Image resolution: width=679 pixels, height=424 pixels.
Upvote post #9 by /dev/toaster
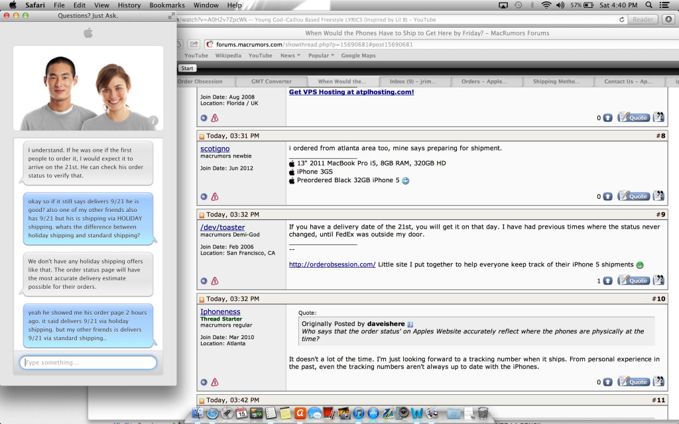click(607, 281)
